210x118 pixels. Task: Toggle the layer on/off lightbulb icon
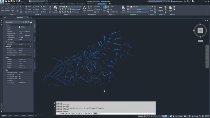pos(60,7)
